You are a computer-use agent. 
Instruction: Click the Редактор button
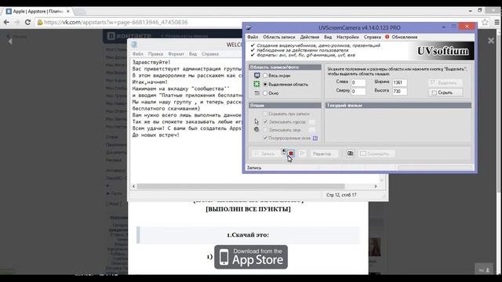pos(324,154)
